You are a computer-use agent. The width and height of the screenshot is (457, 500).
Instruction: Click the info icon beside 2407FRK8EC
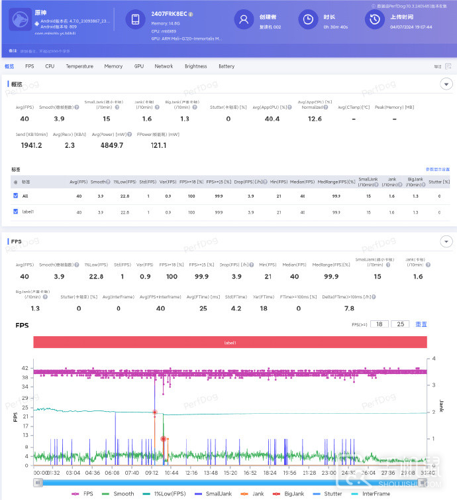191,13
